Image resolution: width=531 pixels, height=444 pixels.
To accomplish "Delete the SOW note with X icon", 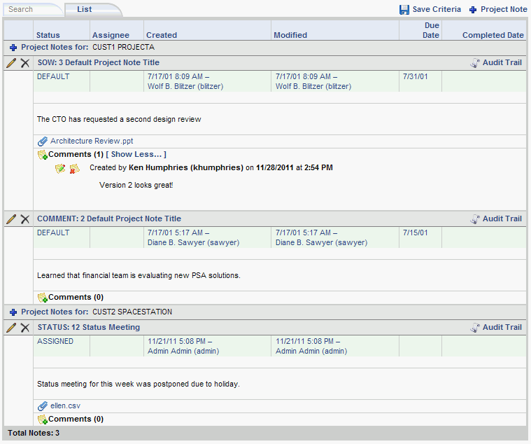I will coord(25,63).
